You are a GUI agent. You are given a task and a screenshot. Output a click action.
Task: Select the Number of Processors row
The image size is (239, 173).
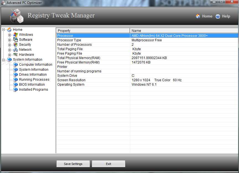click(x=147, y=44)
